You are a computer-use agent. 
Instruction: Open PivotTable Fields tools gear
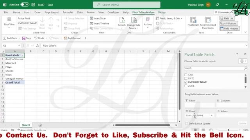click(x=243, y=61)
